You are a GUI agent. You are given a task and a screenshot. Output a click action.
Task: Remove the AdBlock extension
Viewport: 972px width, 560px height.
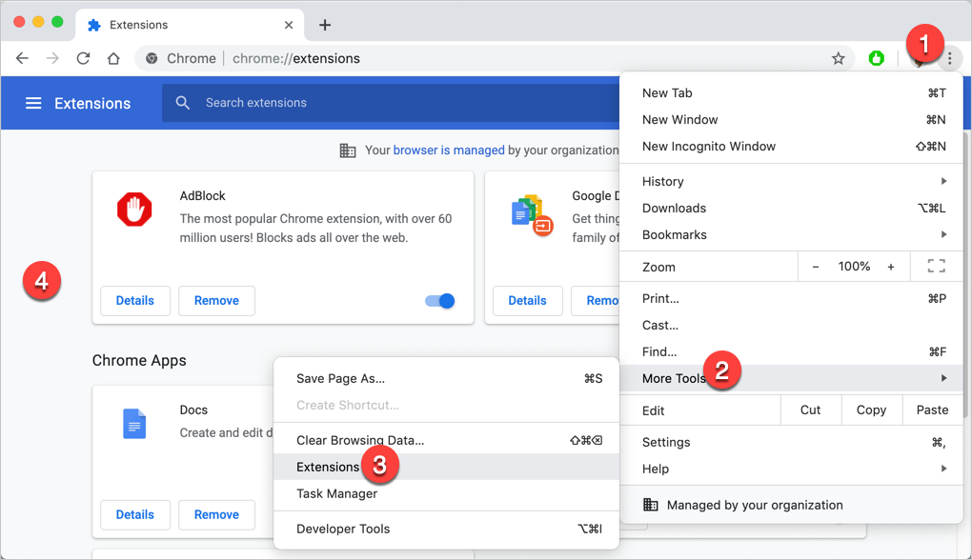(216, 300)
